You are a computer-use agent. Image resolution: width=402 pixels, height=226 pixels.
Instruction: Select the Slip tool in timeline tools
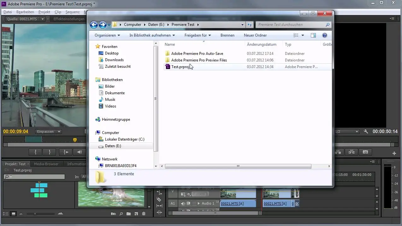[x=159, y=206]
